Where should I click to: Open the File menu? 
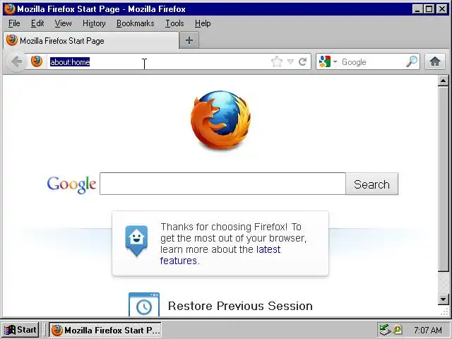click(x=14, y=23)
